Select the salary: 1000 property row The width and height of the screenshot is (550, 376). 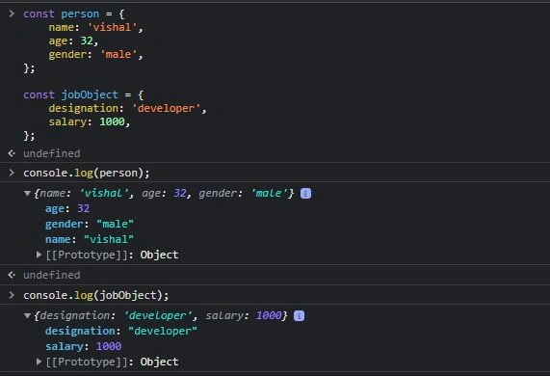[83, 346]
